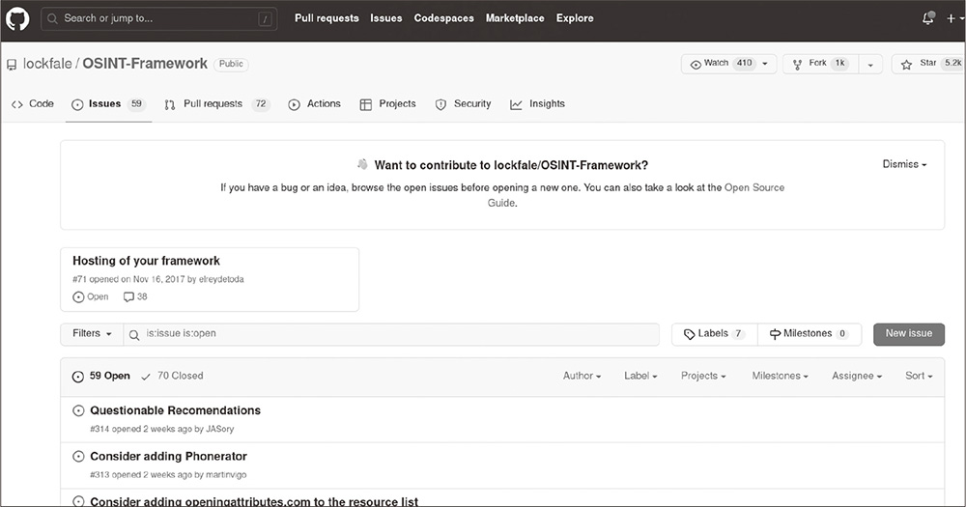Click the plus icon in header

tap(951, 18)
